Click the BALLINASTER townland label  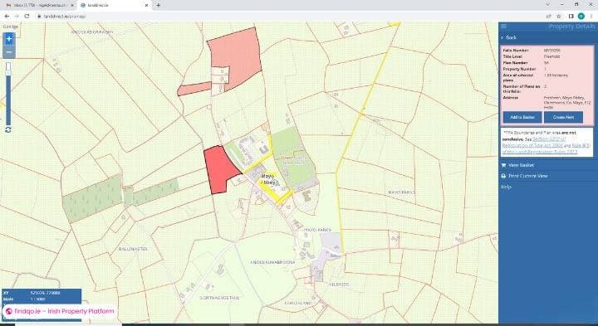pos(132,249)
